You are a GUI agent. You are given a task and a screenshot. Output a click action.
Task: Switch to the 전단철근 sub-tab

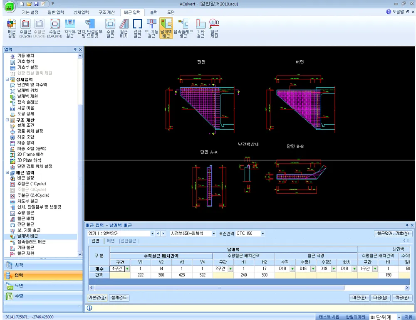(x=128, y=241)
